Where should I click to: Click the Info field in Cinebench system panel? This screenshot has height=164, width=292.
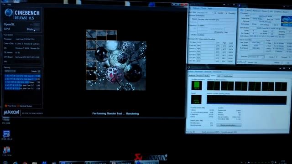tap(27, 61)
